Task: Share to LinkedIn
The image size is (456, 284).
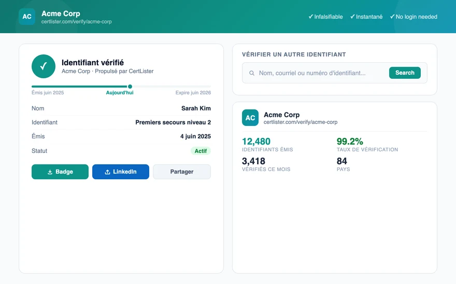Action: [121, 172]
